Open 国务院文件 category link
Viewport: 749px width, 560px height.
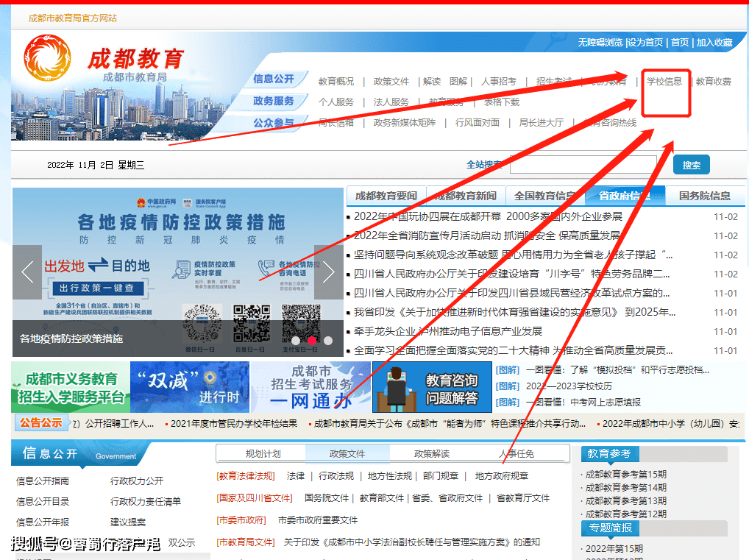pyautogui.click(x=327, y=498)
